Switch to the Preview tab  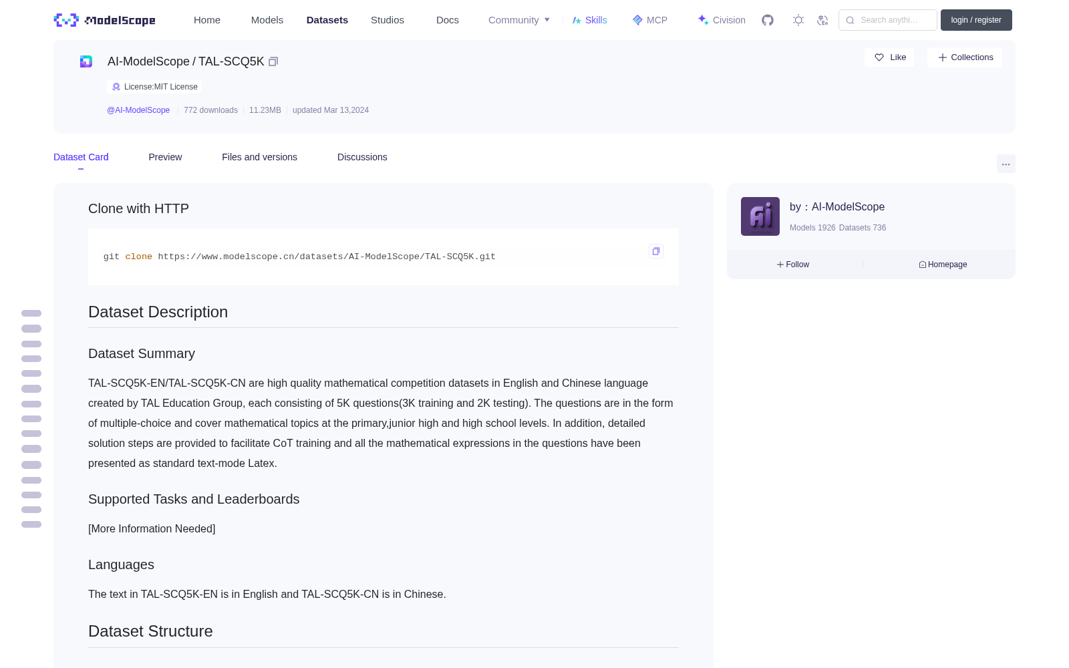[165, 157]
